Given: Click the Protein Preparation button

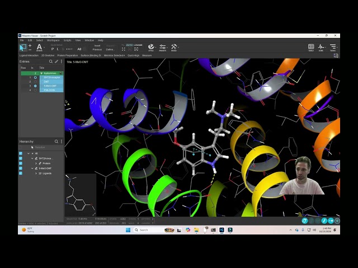Looking at the screenshot, I should [67, 55].
